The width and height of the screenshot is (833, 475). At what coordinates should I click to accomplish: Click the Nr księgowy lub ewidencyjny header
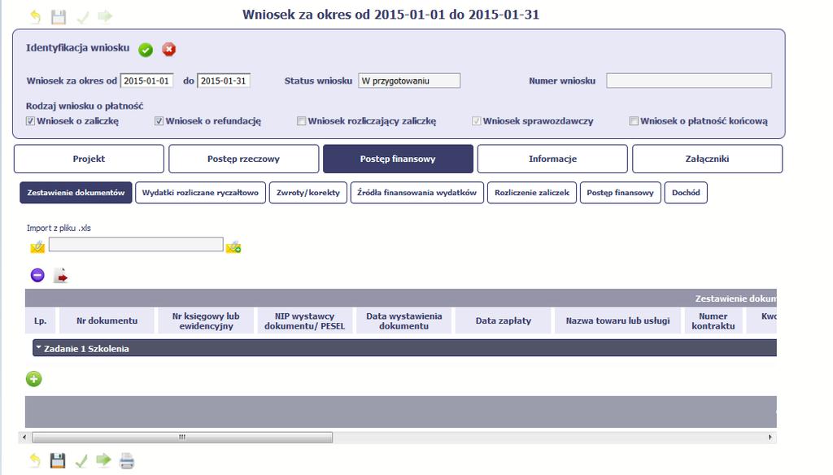tap(206, 320)
